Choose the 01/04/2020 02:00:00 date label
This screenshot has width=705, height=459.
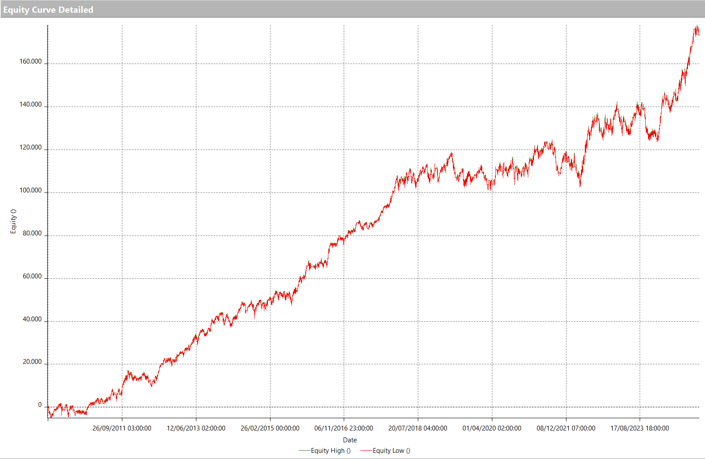click(492, 428)
